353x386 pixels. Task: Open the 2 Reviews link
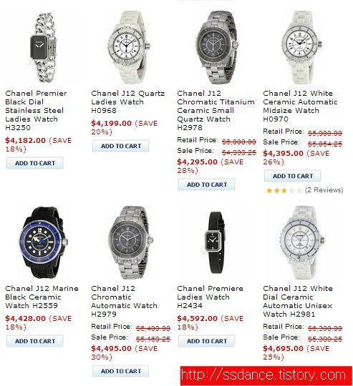(x=324, y=190)
